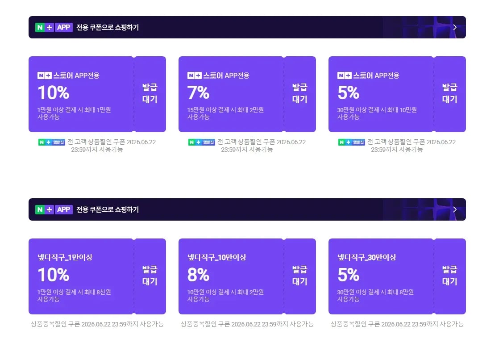The width and height of the screenshot is (503, 347).
Task: Click the N+ APP logo in top banner
Action: tap(54, 27)
